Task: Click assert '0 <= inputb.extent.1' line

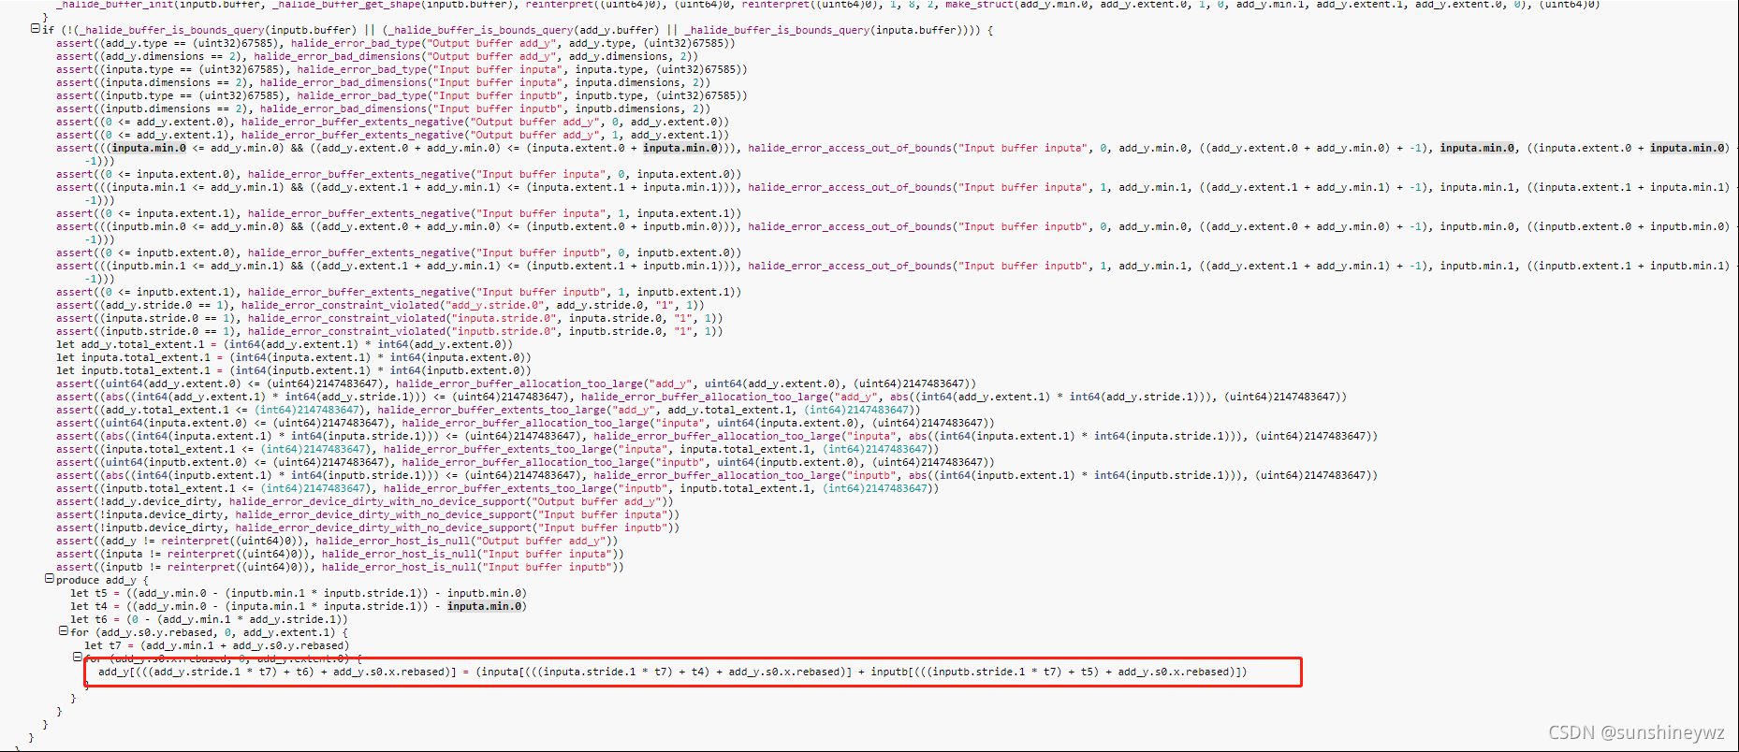Action: (399, 292)
